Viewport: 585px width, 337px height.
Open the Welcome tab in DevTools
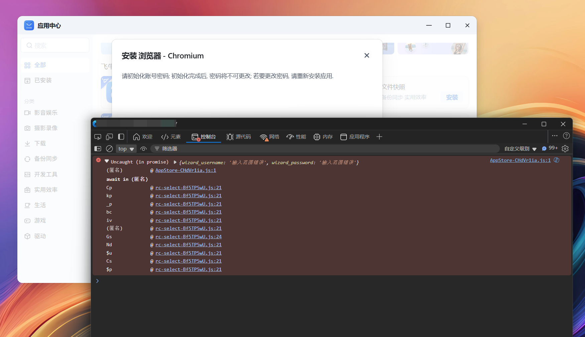(143, 137)
